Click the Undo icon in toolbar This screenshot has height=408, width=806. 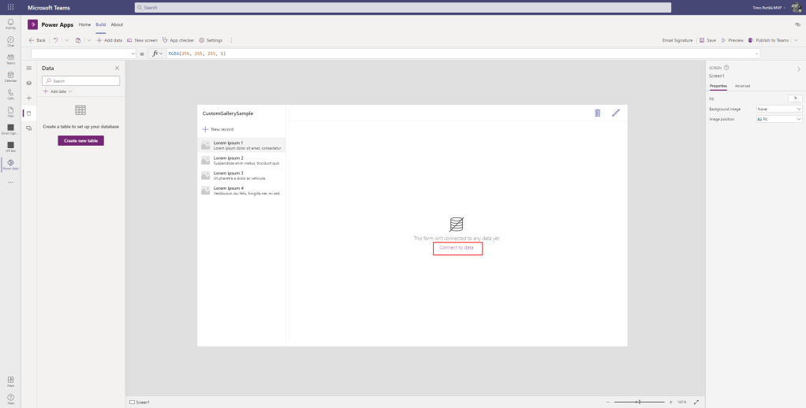(55, 40)
